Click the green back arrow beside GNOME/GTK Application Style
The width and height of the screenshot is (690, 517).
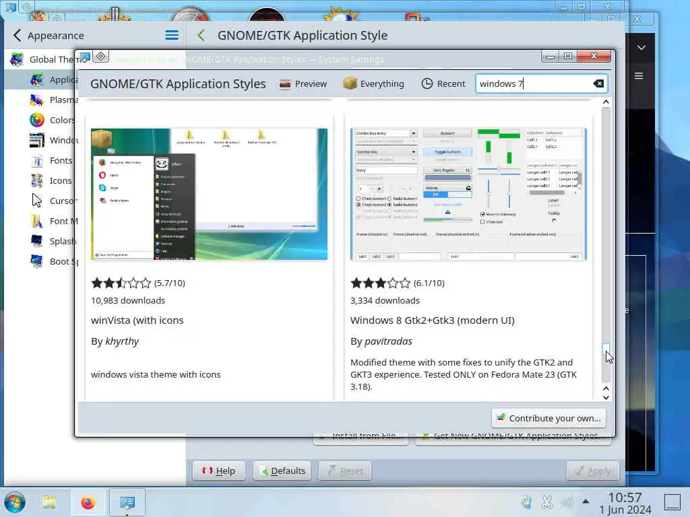click(x=201, y=35)
